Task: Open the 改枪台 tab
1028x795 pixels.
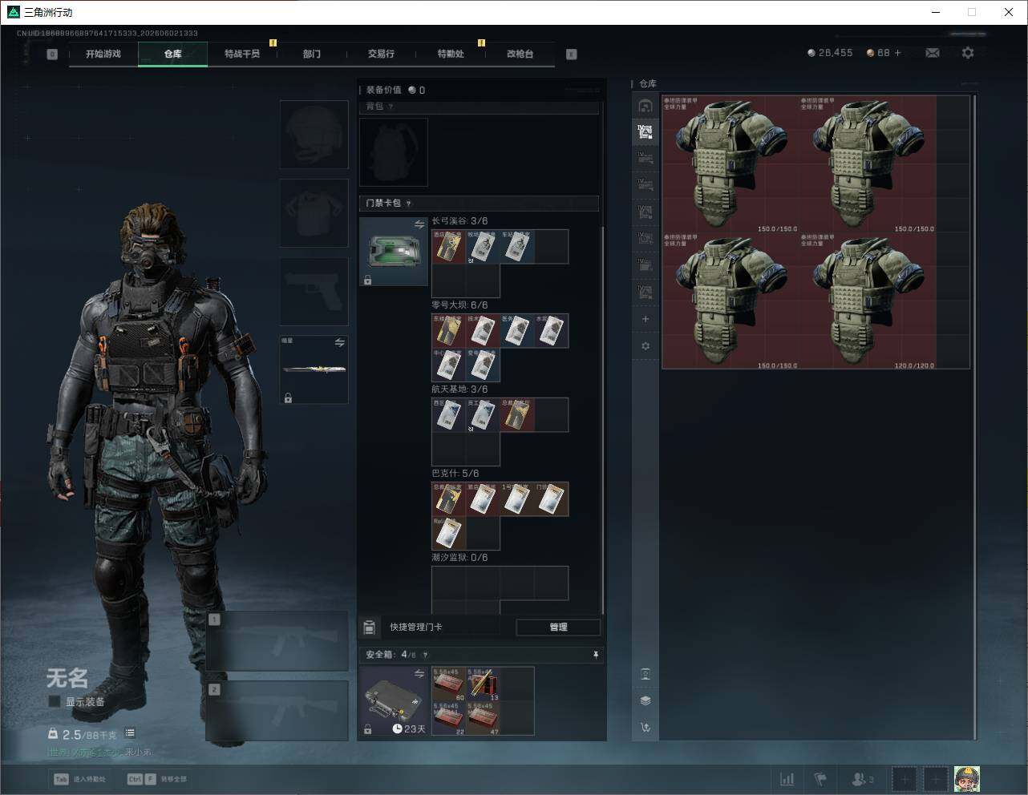Action: coord(520,54)
